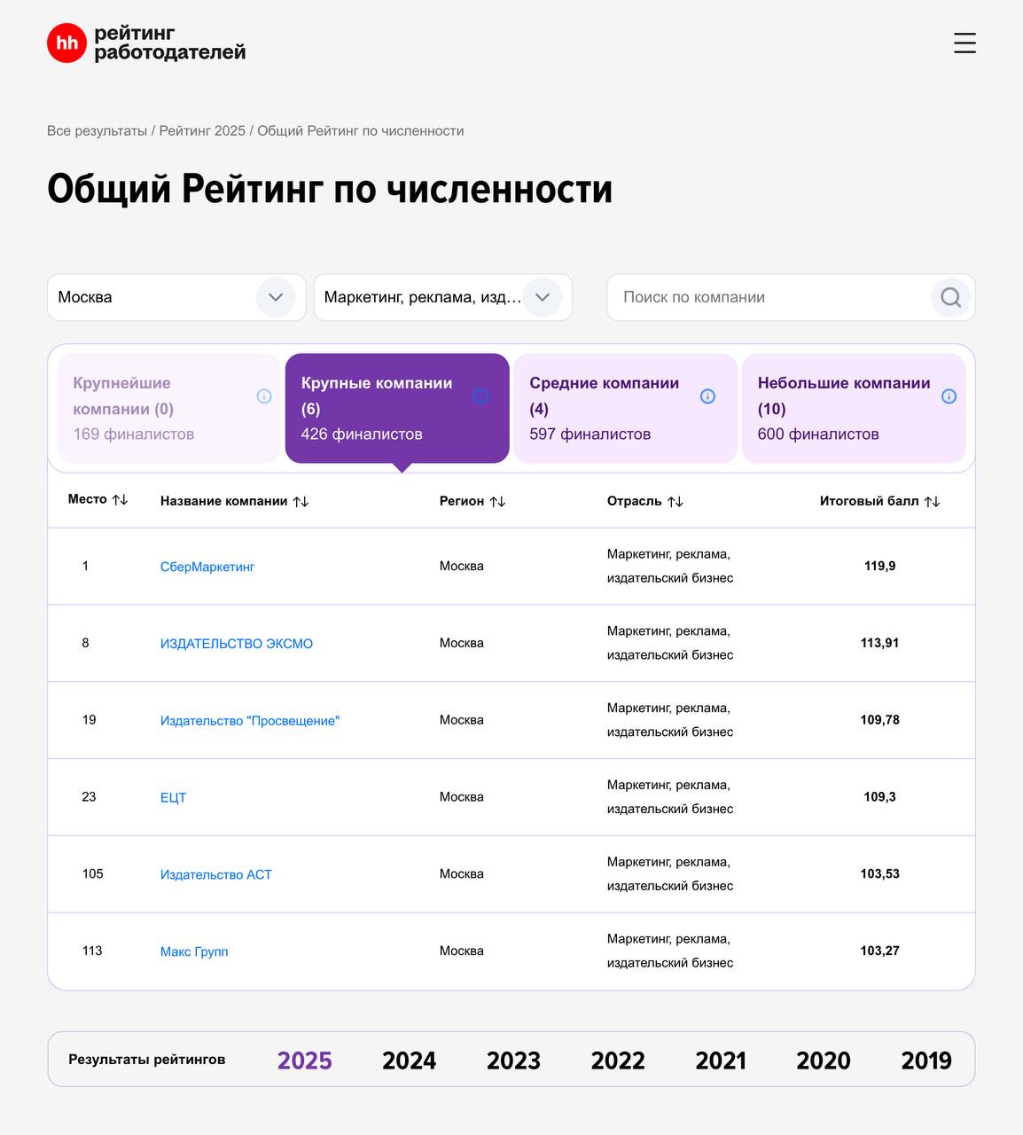Open Издательство "Просвещение" company page
This screenshot has width=1023, height=1135.
click(250, 721)
